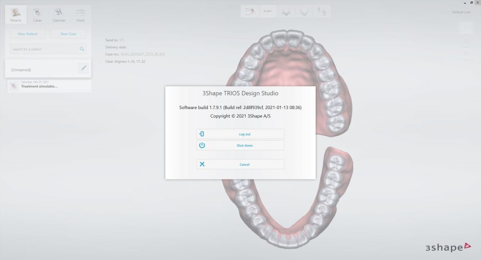This screenshot has height=260, width=481.
Task: Cancel the TRIOS Design Studio dialog
Action: tap(240, 165)
